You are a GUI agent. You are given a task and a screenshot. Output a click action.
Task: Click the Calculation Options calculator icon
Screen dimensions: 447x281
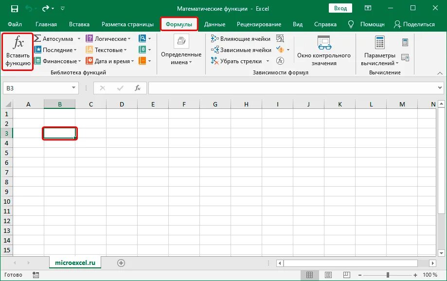pos(380,42)
